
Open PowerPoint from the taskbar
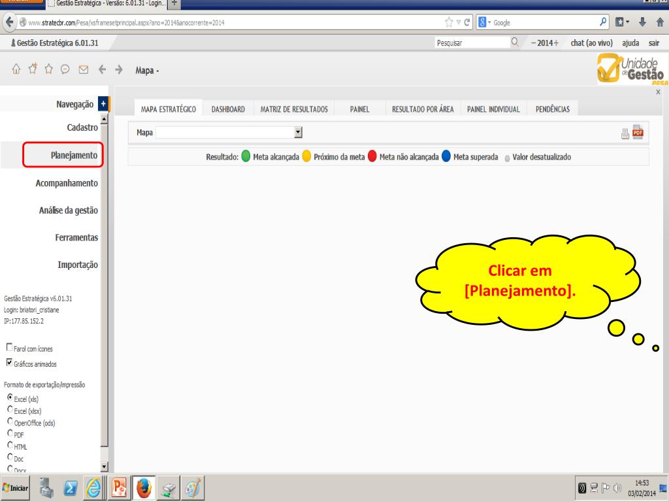coord(119,488)
